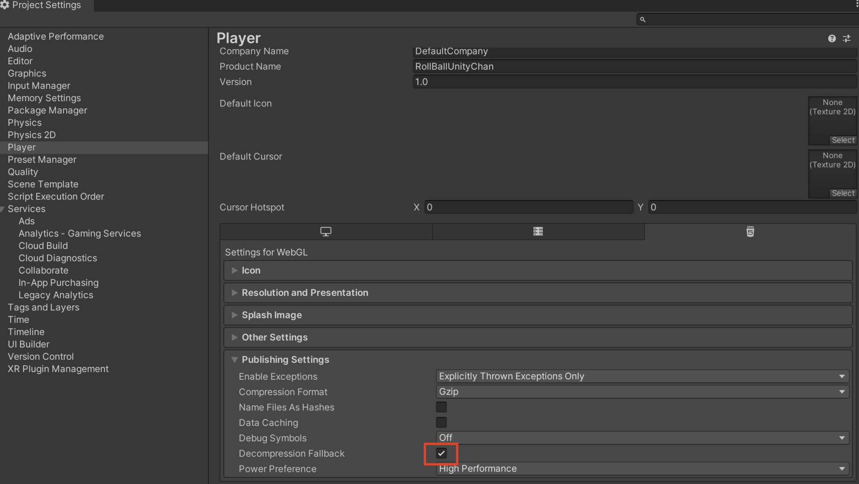Uncheck the Decompression Fallback checkbox

click(x=441, y=453)
